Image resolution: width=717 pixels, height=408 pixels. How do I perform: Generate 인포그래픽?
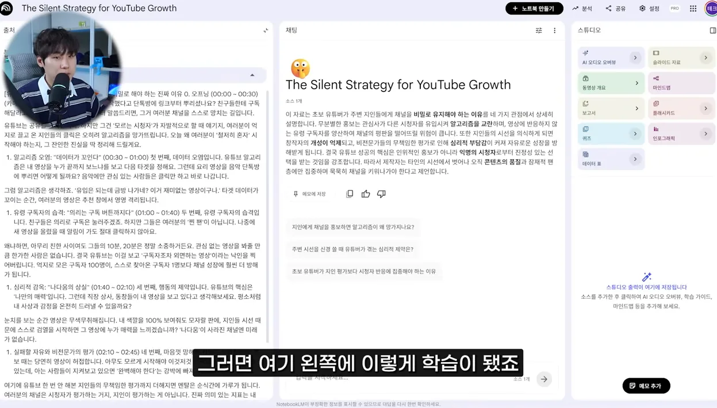681,133
